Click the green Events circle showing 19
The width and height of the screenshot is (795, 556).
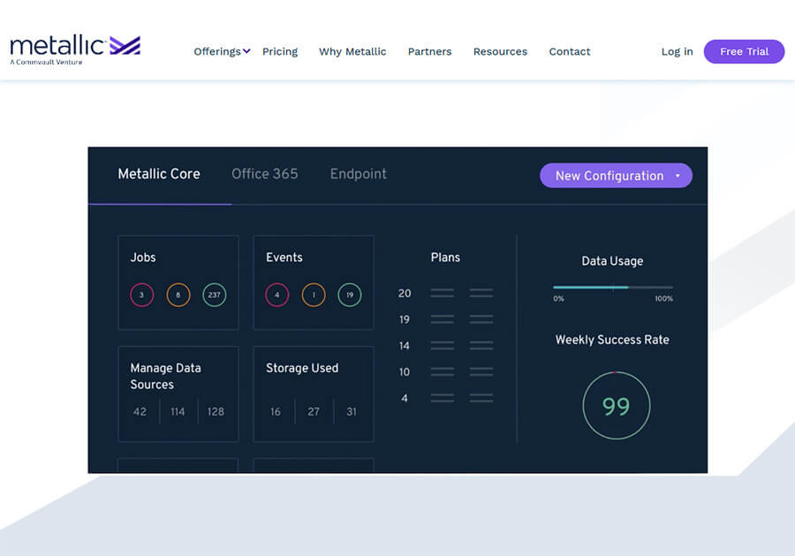(350, 294)
